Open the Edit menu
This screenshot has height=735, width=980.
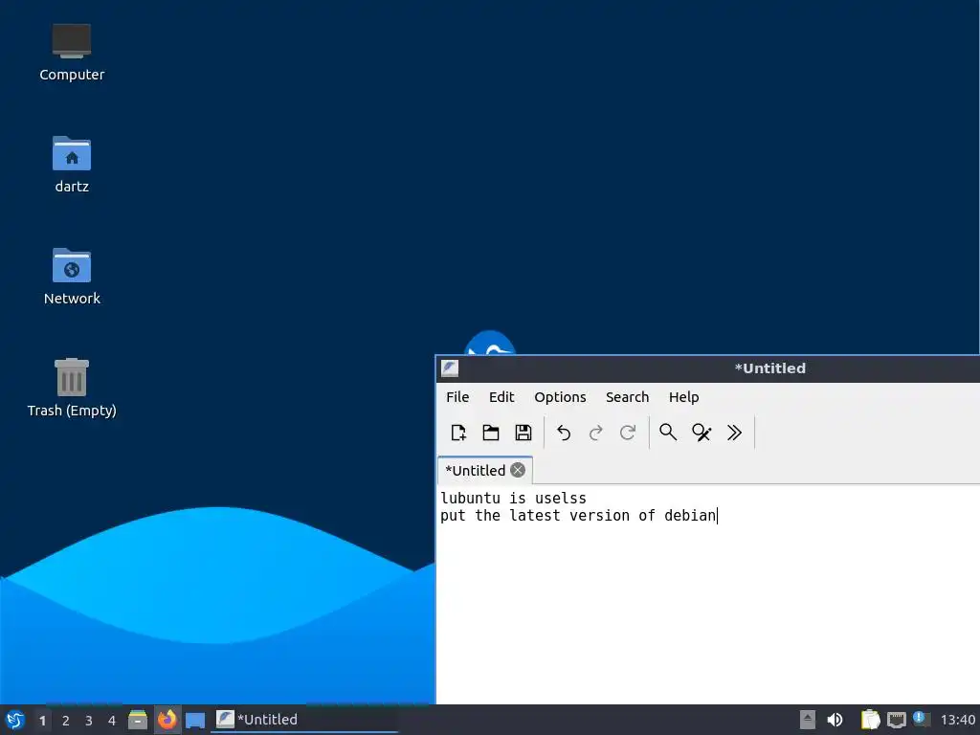501,397
